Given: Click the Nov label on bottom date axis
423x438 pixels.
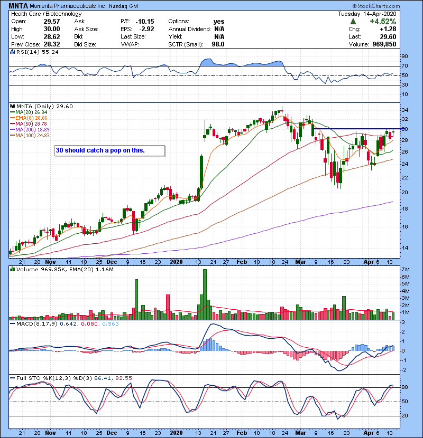Looking at the screenshot, I should [50, 433].
